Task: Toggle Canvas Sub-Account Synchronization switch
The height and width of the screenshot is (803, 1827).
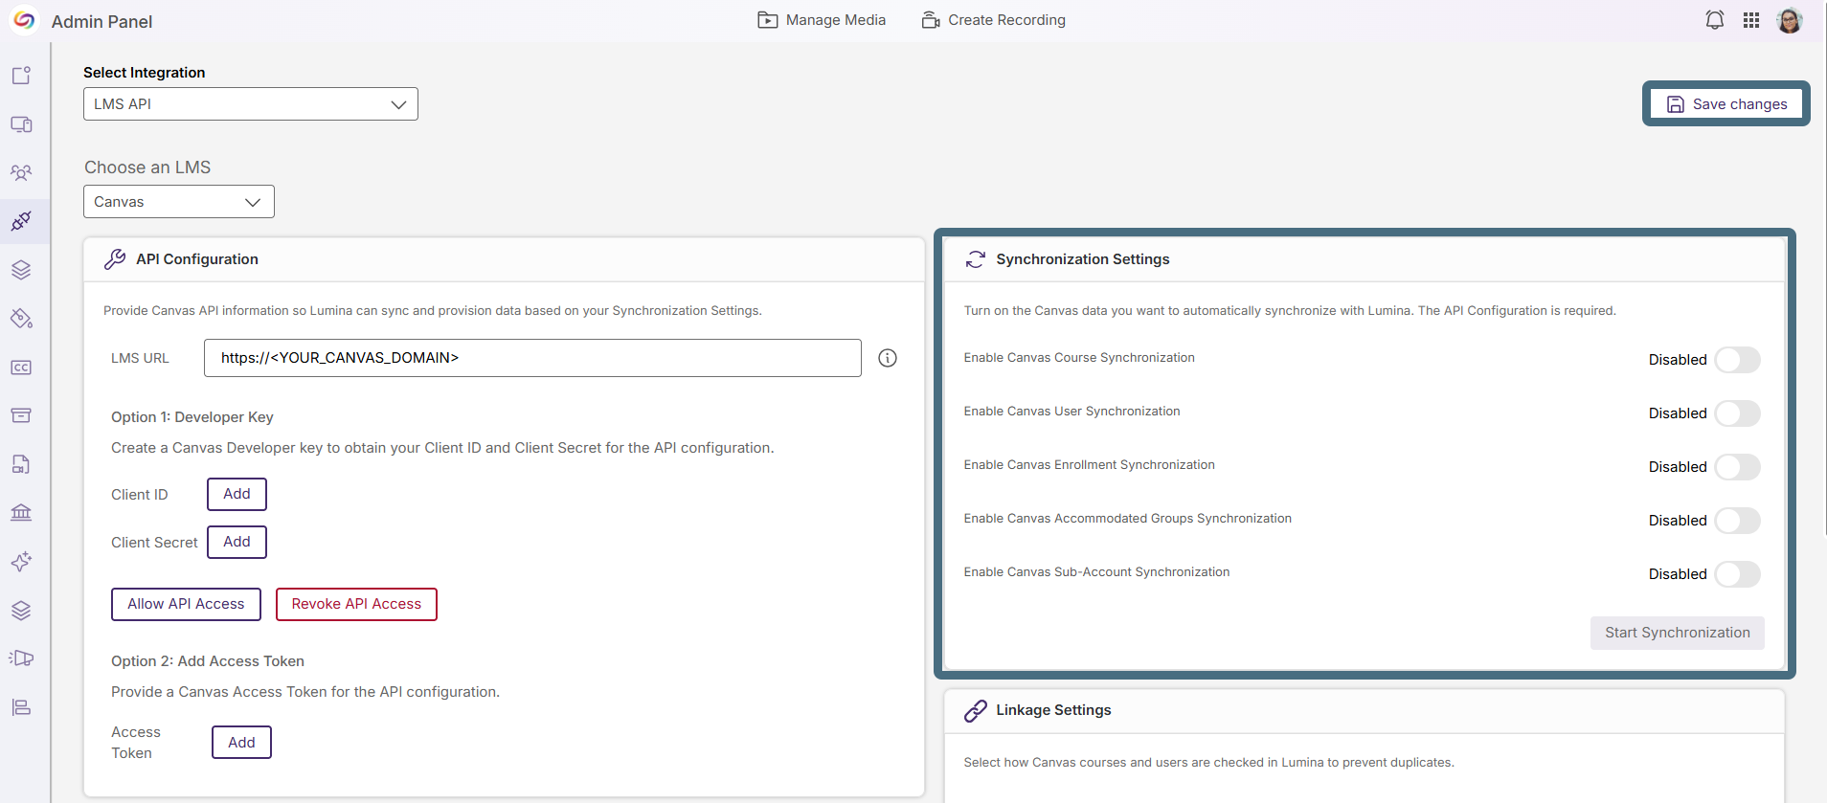Action: pyautogui.click(x=1737, y=574)
